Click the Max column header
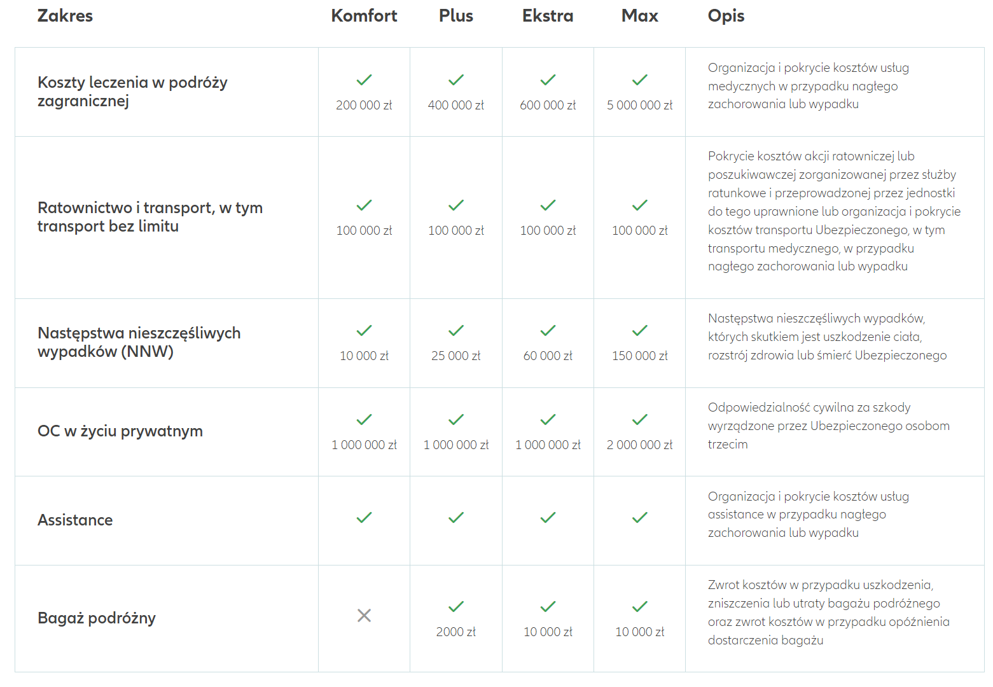 coord(639,16)
